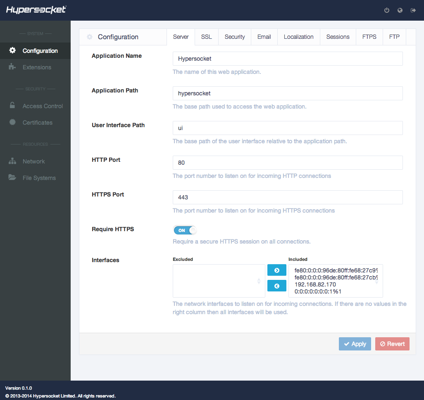Open Network via the sitemap icon
Viewport: 424px width, 400px height.
tap(12, 161)
